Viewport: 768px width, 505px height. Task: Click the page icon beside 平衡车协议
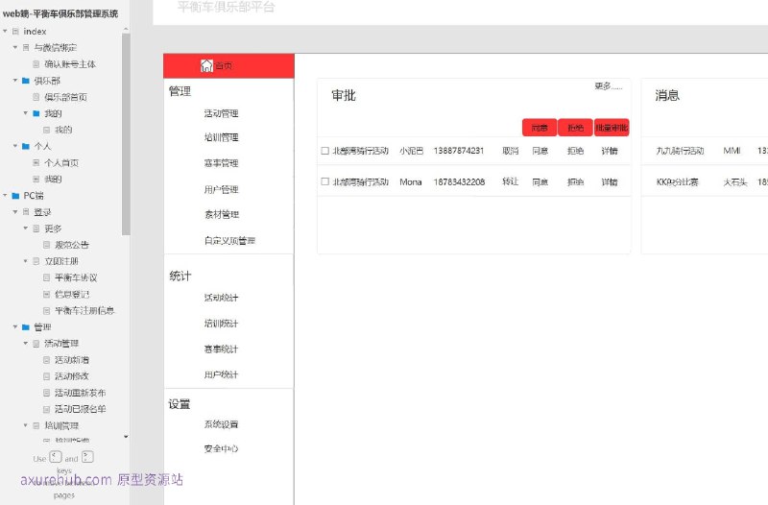[46, 277]
